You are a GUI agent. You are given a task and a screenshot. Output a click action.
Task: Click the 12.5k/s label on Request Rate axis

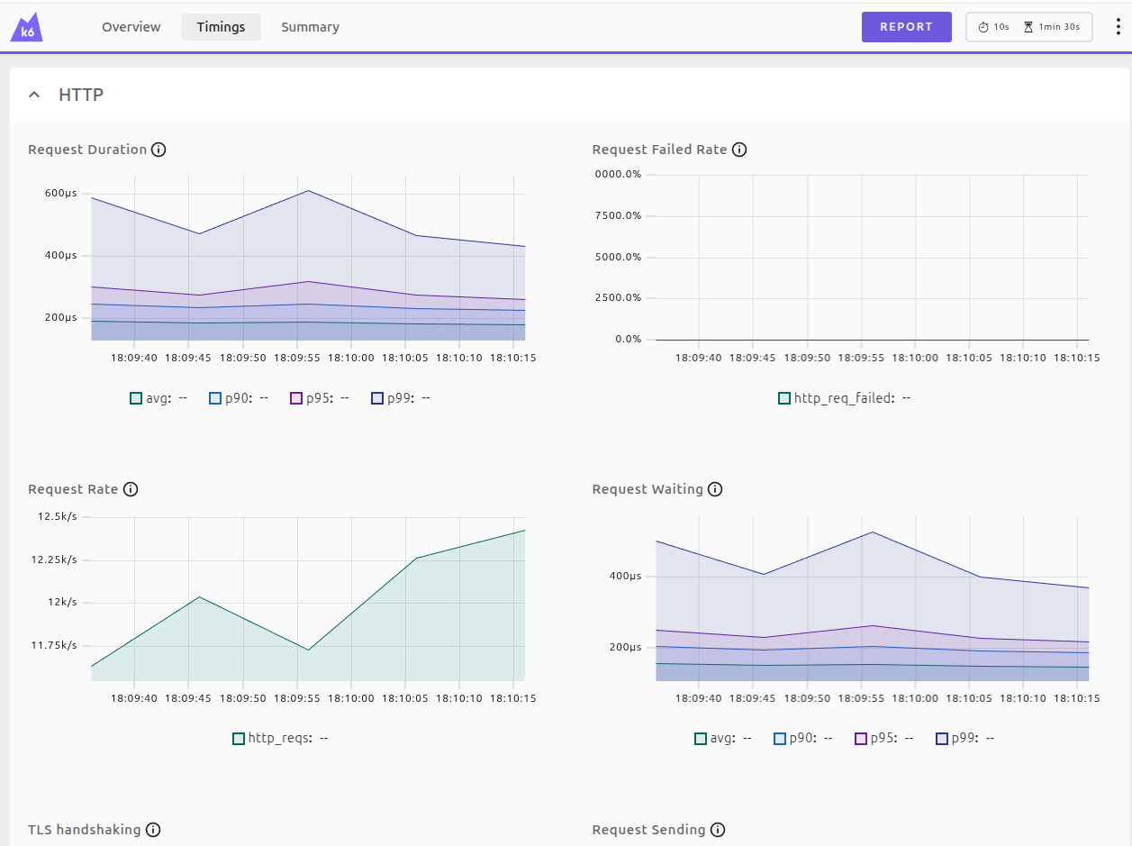point(58,516)
